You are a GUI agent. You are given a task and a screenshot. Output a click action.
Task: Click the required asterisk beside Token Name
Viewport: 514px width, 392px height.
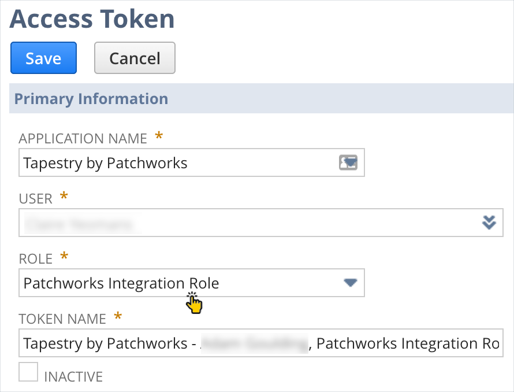click(118, 317)
